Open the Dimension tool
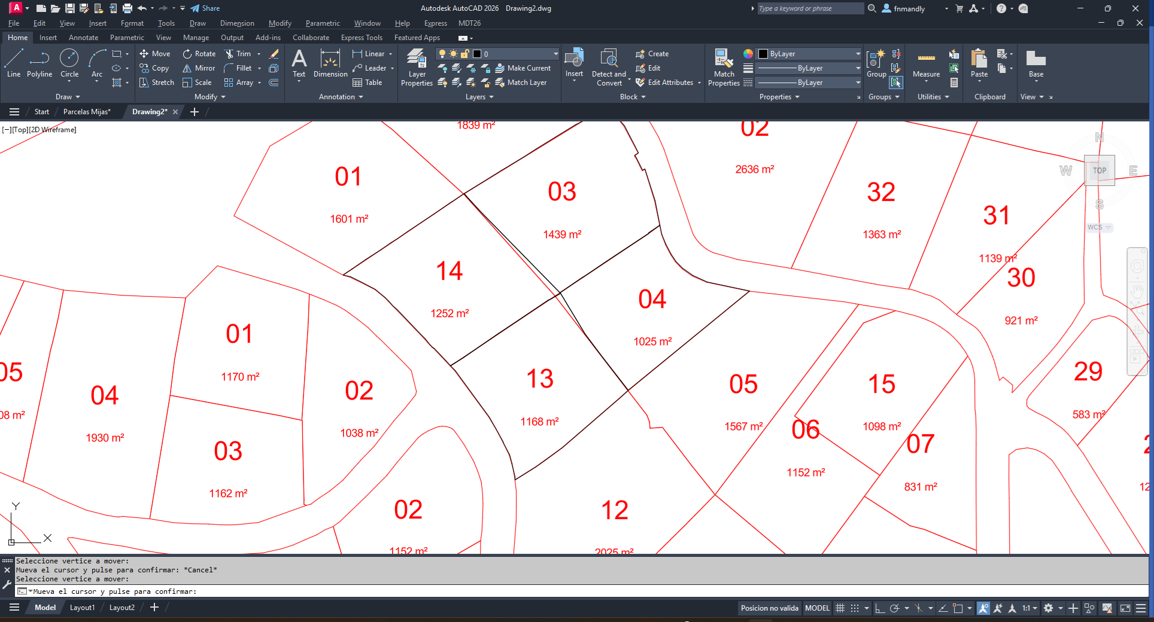The width and height of the screenshot is (1154, 622). pos(330,63)
